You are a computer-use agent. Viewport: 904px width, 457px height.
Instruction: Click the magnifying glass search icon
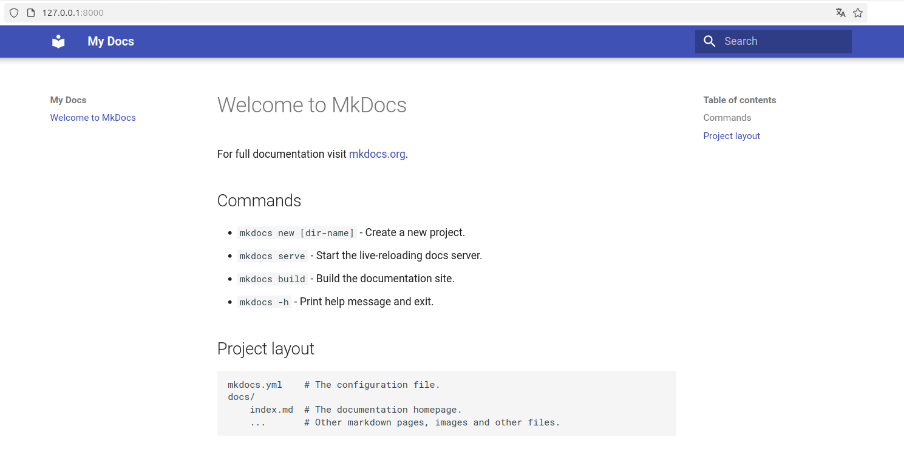709,41
